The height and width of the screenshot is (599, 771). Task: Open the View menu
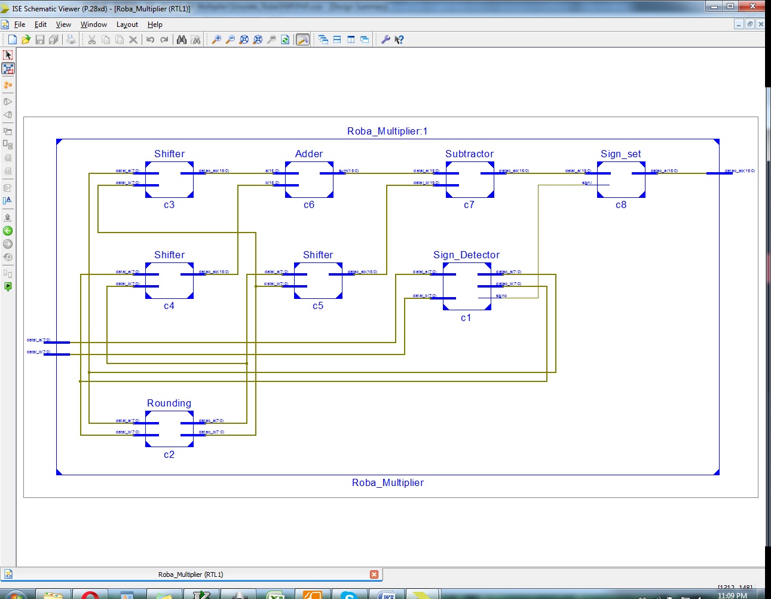click(x=63, y=25)
